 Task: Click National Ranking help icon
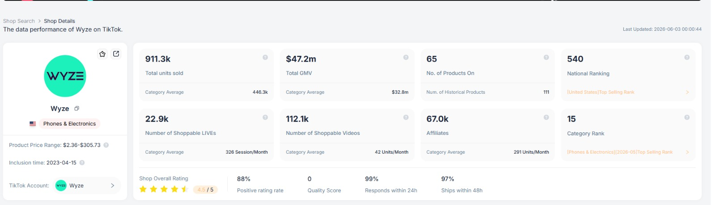(687, 57)
